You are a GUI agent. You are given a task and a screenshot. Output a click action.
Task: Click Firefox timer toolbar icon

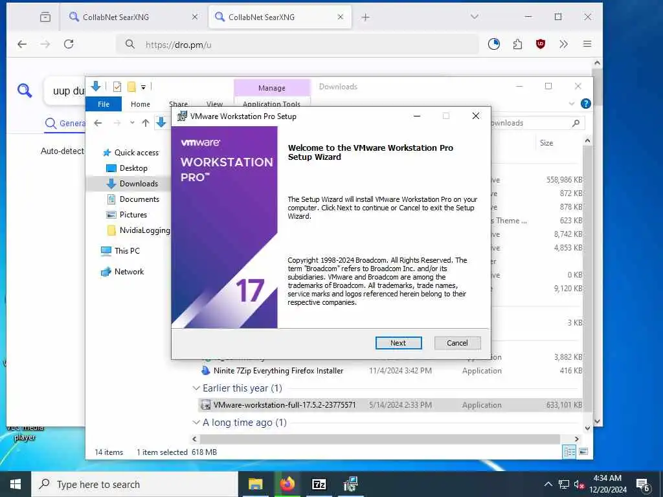tap(494, 44)
